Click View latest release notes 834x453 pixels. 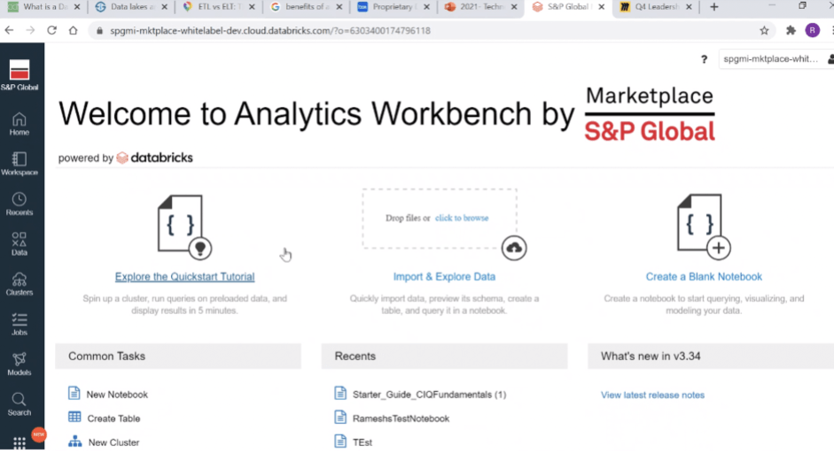pos(652,395)
